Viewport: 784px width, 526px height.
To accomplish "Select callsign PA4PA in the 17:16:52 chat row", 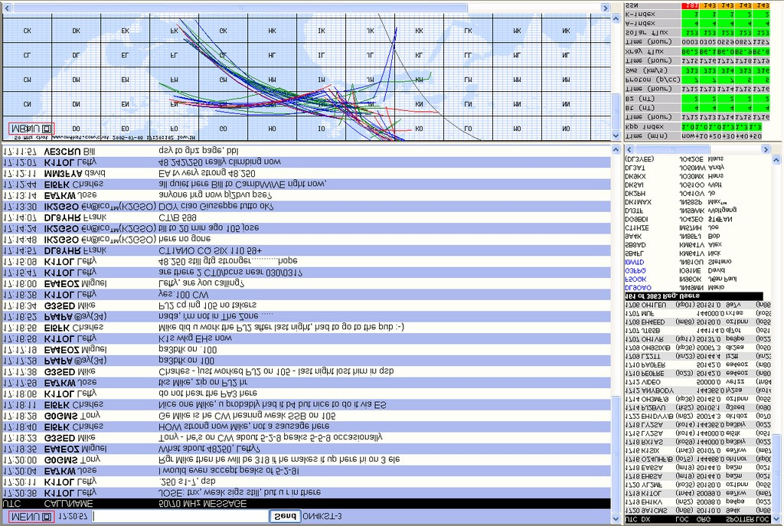I will (59, 316).
